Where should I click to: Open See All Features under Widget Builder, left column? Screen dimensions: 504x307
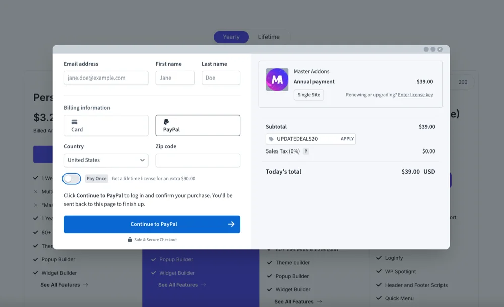(64, 285)
